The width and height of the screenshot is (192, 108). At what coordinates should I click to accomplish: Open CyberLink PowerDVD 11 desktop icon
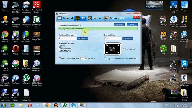point(5,80)
